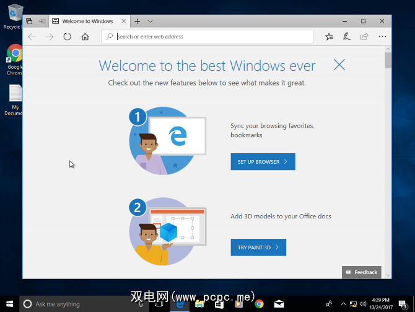Expand the tab previews chevron
Viewport: 415px width, 312px height.
[150, 21]
